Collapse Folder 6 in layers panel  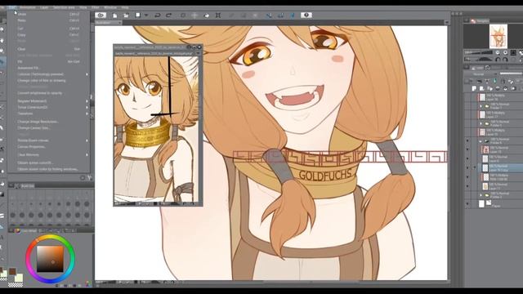(481, 141)
